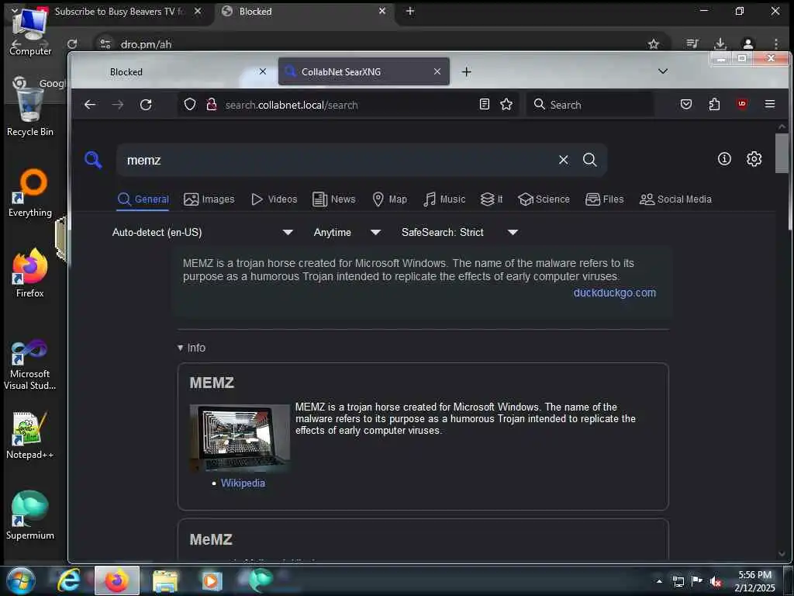Switch to the General search category

pyautogui.click(x=143, y=199)
